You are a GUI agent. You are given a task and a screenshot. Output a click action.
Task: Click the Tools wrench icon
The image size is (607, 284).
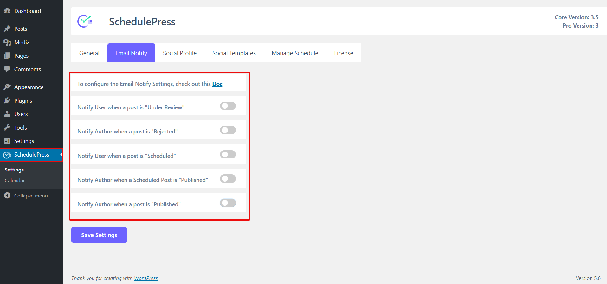[x=7, y=127]
